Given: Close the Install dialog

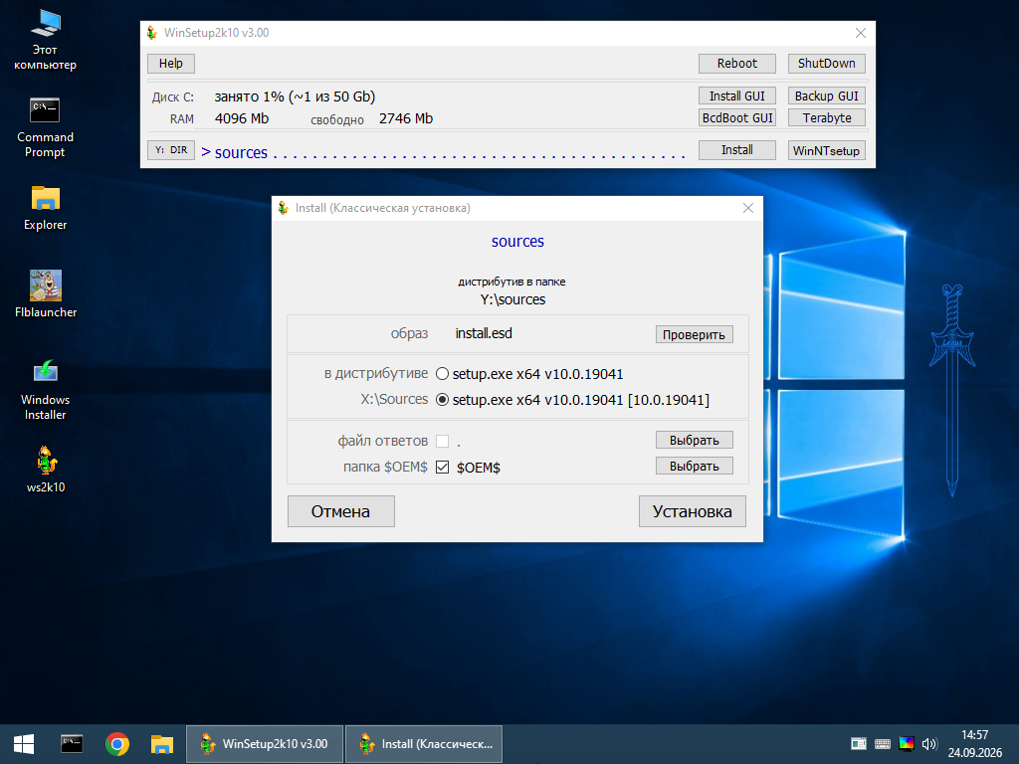Looking at the screenshot, I should point(748,208).
